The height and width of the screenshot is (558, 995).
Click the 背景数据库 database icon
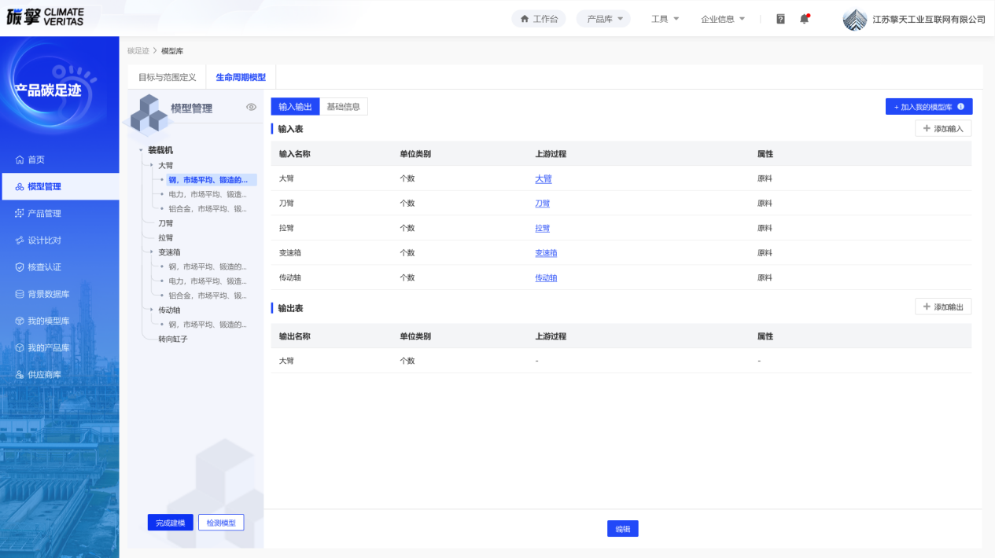pyautogui.click(x=20, y=294)
